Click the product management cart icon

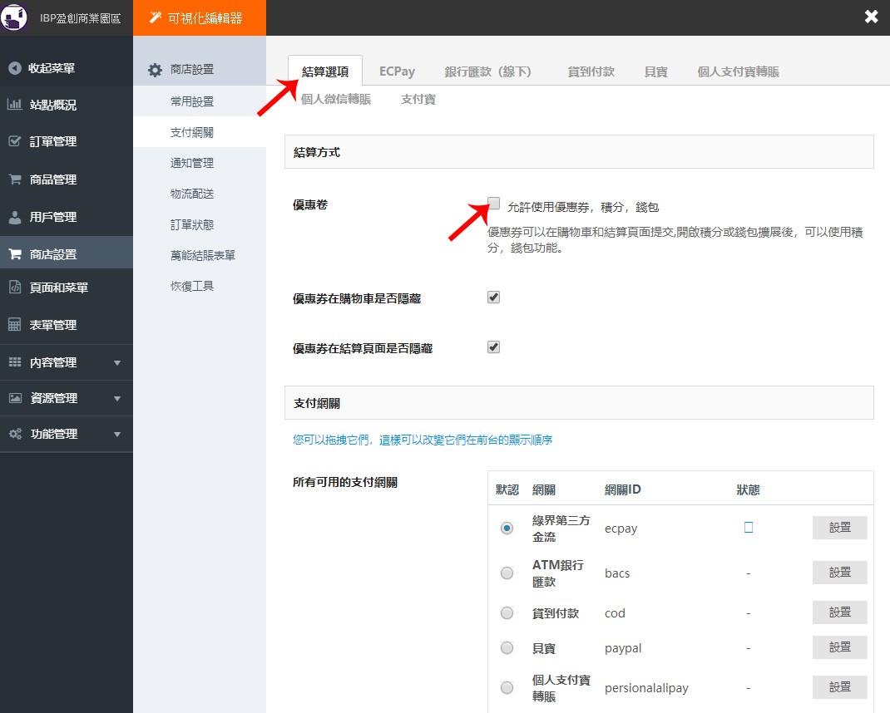[15, 179]
